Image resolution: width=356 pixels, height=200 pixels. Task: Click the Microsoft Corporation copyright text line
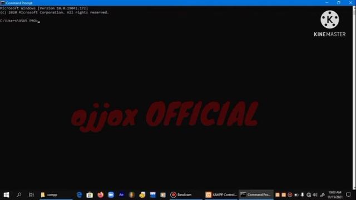55,12
